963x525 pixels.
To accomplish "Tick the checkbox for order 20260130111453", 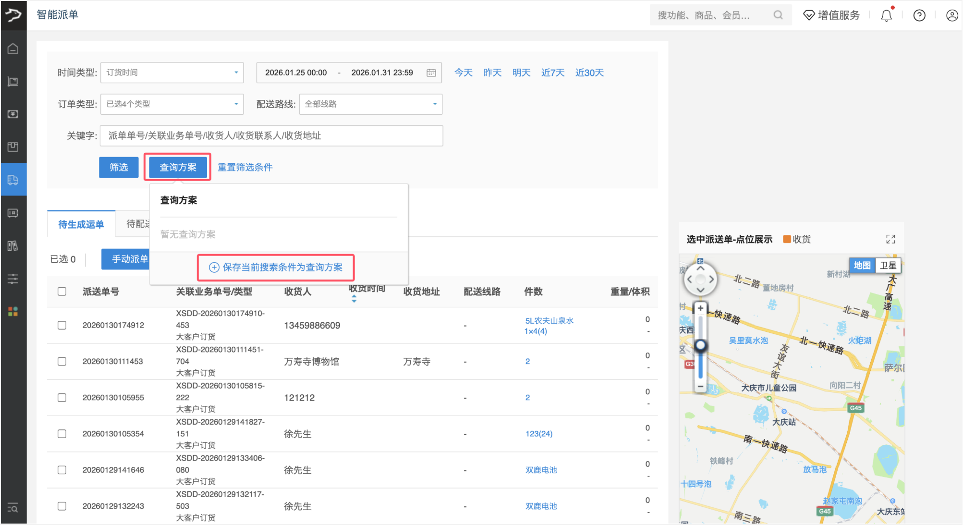I will [x=62, y=361].
